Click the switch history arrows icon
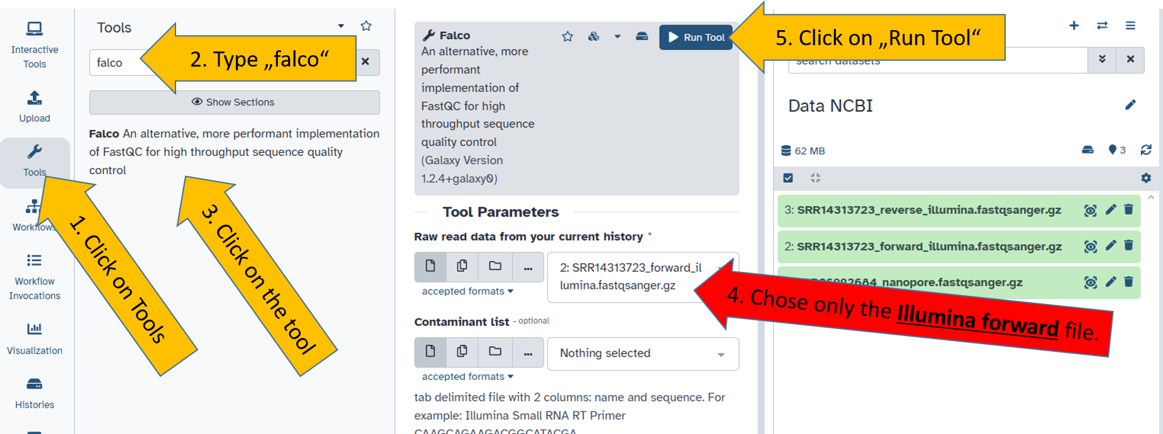This screenshot has width=1163, height=434. coord(1102,25)
